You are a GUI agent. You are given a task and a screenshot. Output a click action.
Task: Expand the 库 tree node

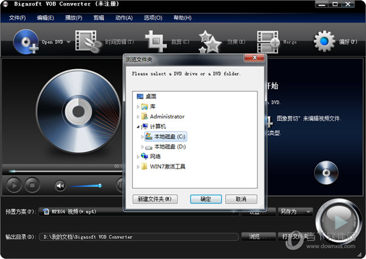click(x=138, y=107)
